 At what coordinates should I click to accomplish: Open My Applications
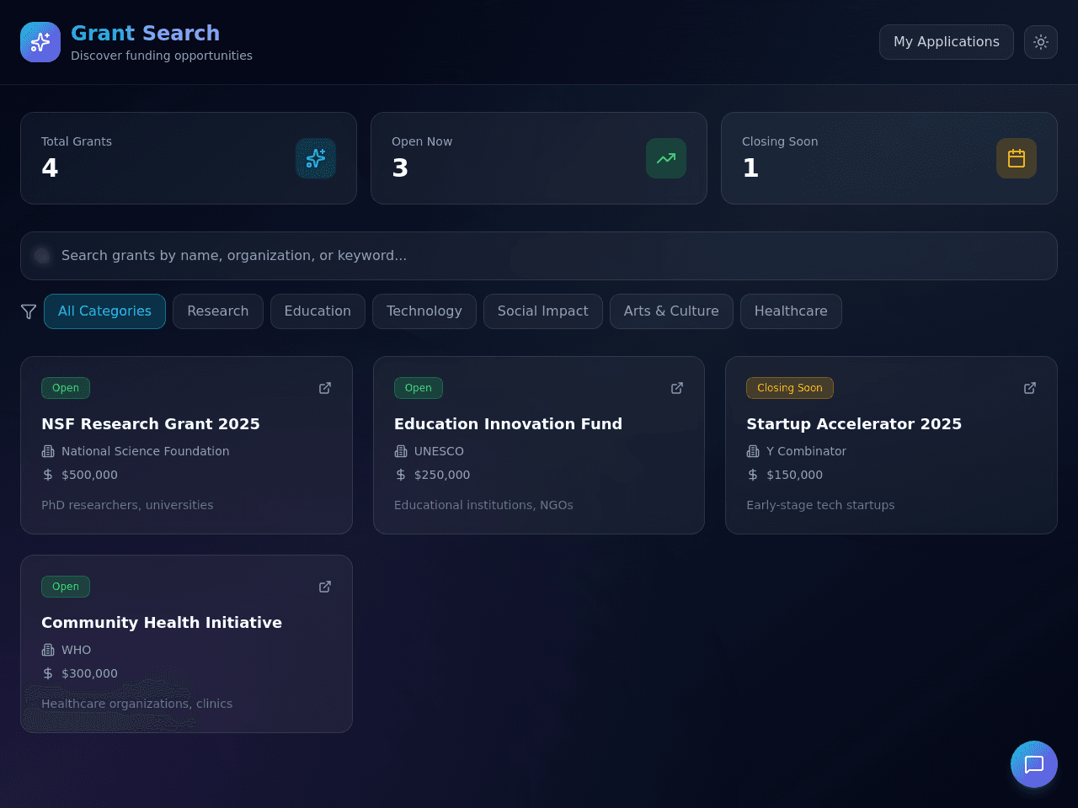(947, 42)
